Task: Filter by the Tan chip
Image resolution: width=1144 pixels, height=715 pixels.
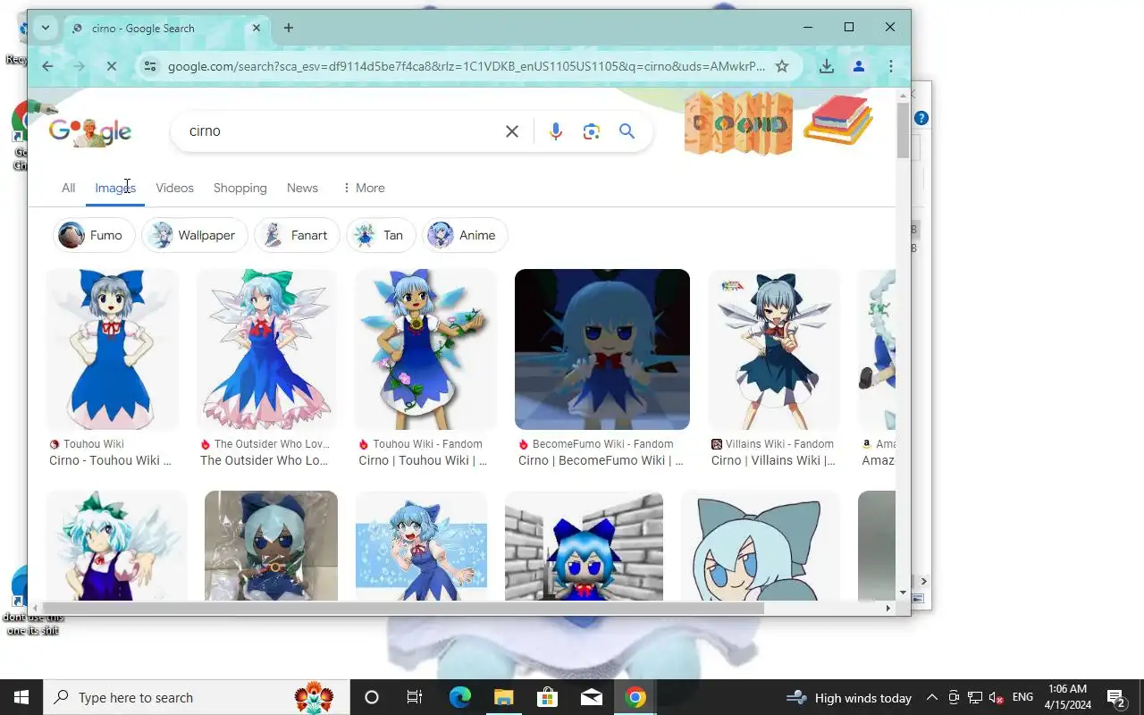Action: pos(381,235)
